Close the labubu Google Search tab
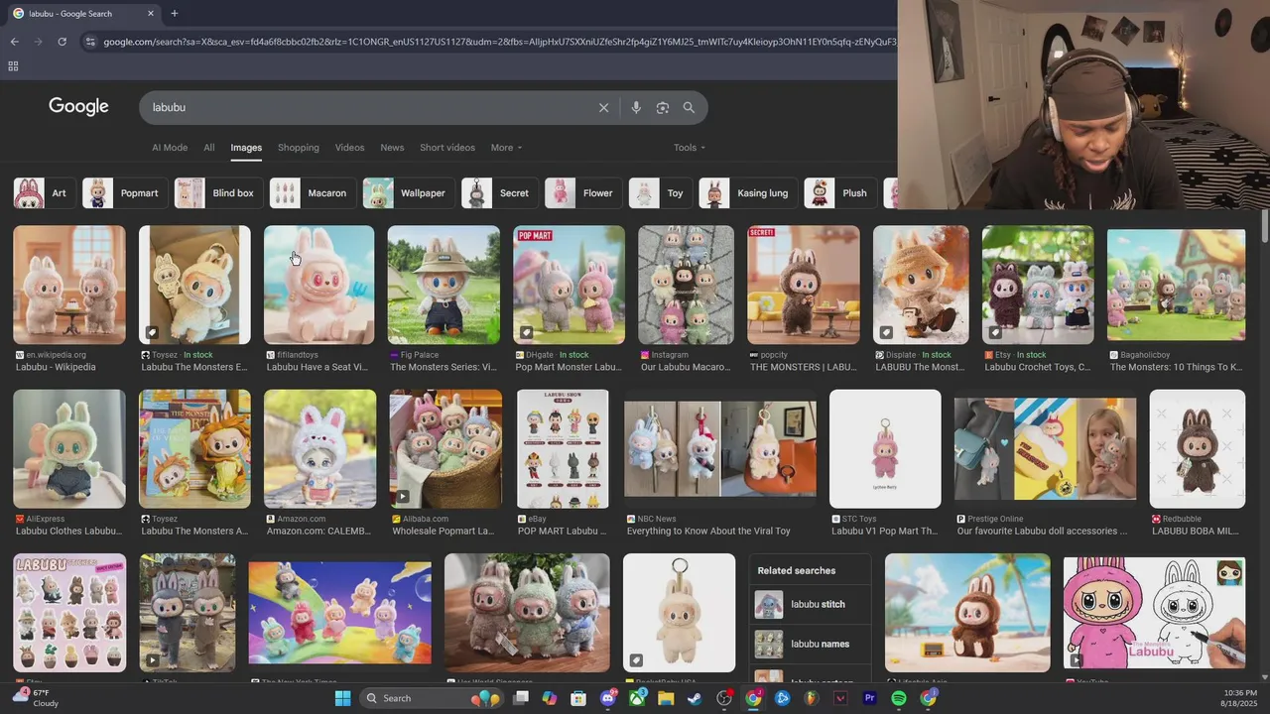This screenshot has width=1270, height=714. 151,14
